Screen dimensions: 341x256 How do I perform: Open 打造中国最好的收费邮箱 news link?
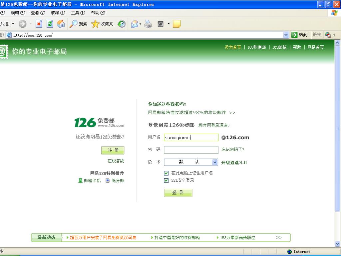pyautogui.click(x=177, y=237)
